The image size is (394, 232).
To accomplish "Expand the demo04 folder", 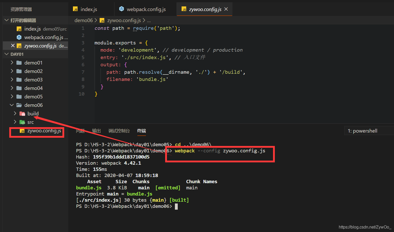I will pos(12,88).
